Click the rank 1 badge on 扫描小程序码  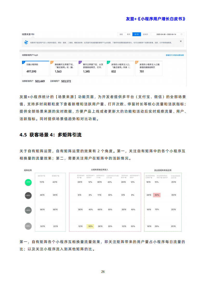(x=23, y=62)
